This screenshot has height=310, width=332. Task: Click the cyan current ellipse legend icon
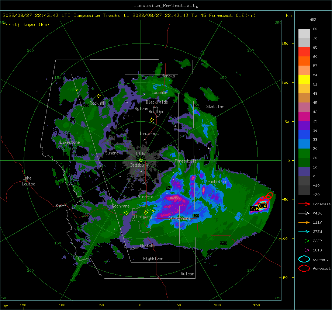point(304,259)
